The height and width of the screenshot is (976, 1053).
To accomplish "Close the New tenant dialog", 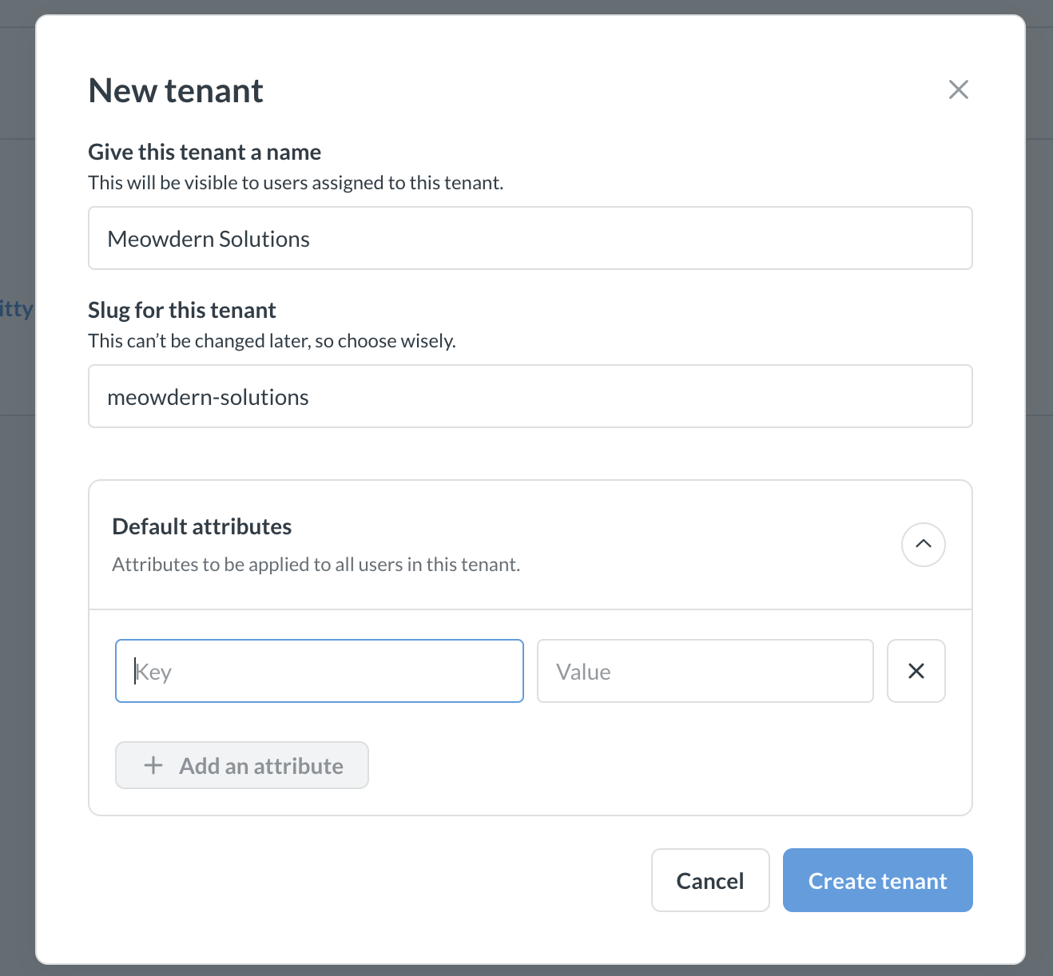I will coord(958,89).
